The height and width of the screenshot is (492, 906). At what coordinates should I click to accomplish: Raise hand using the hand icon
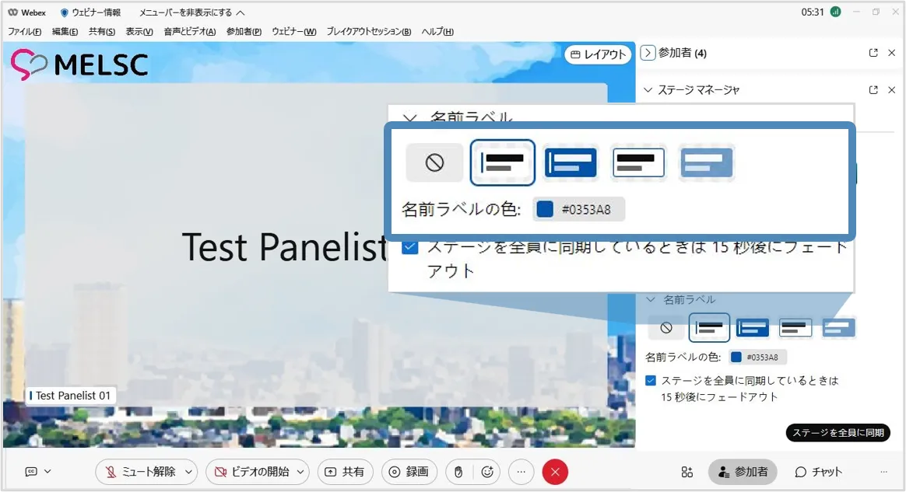pyautogui.click(x=458, y=472)
